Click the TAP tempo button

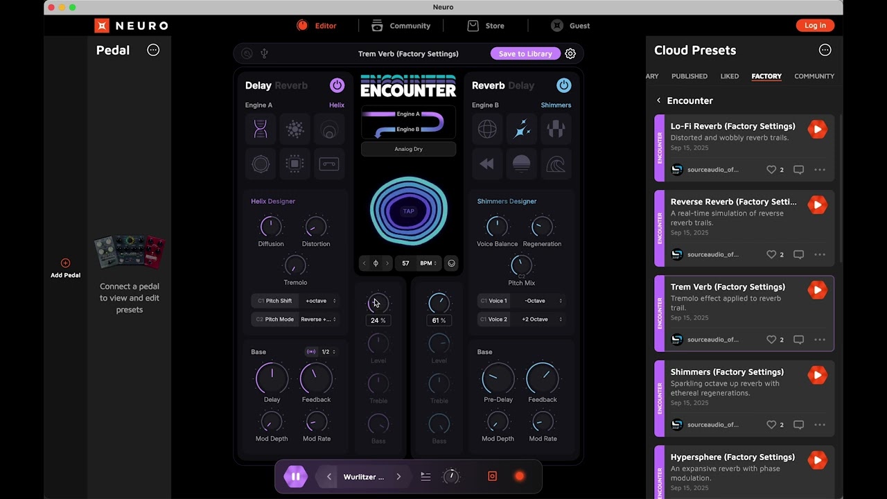(x=409, y=211)
